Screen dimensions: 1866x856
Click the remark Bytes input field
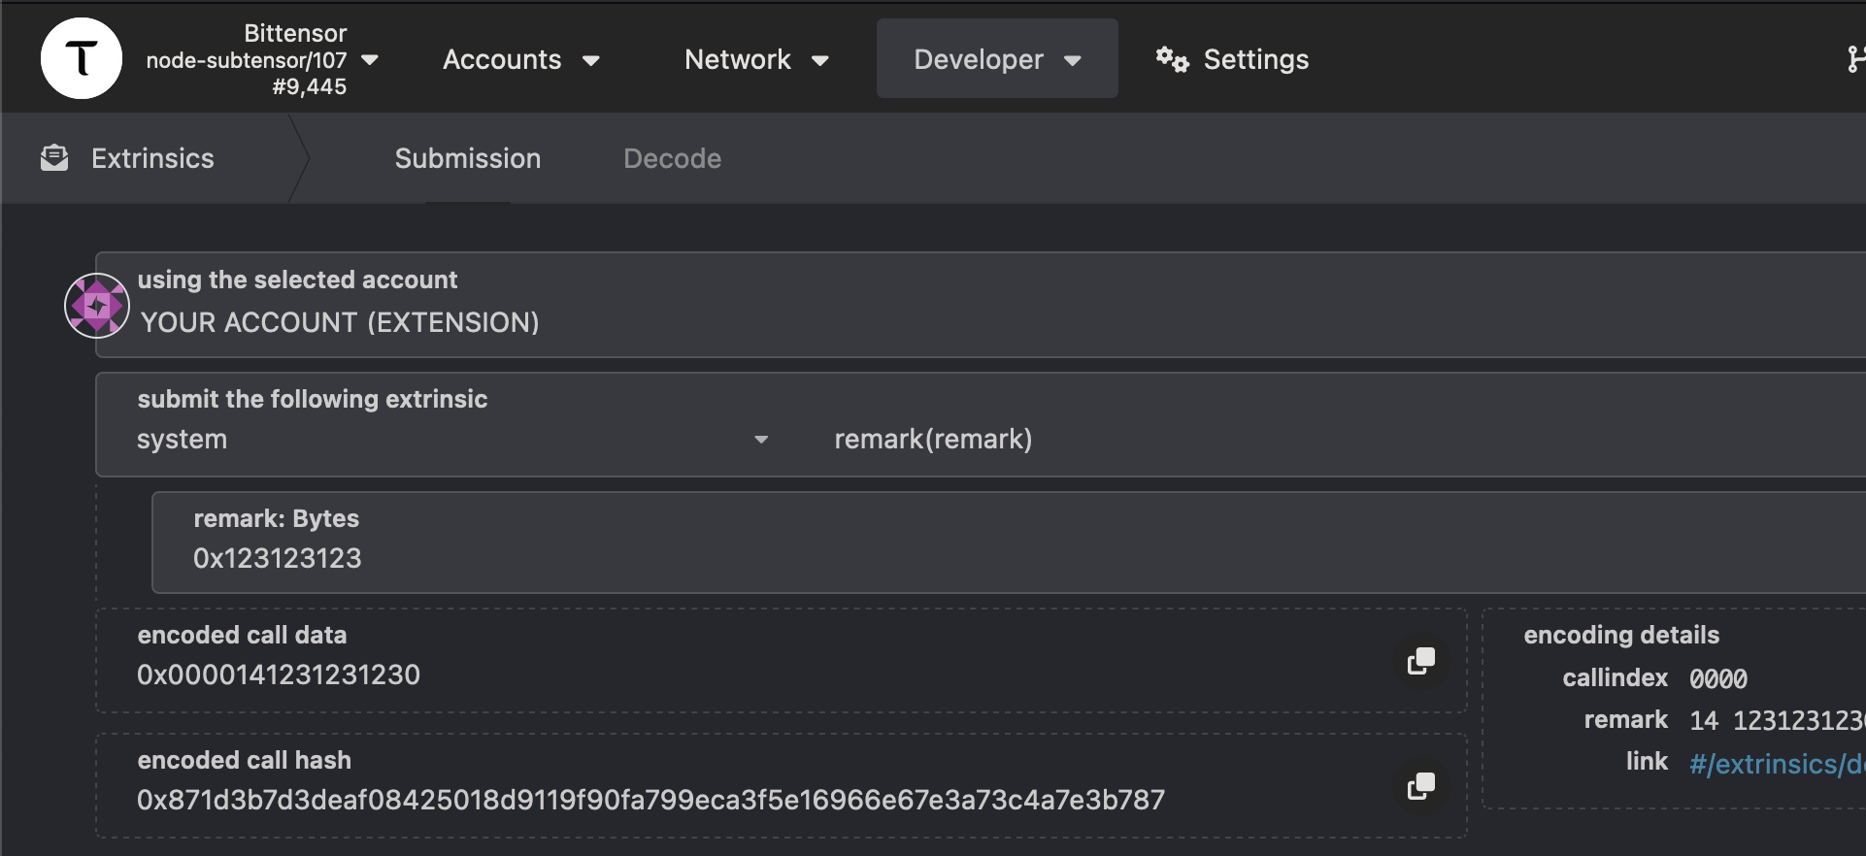coord(1009,543)
